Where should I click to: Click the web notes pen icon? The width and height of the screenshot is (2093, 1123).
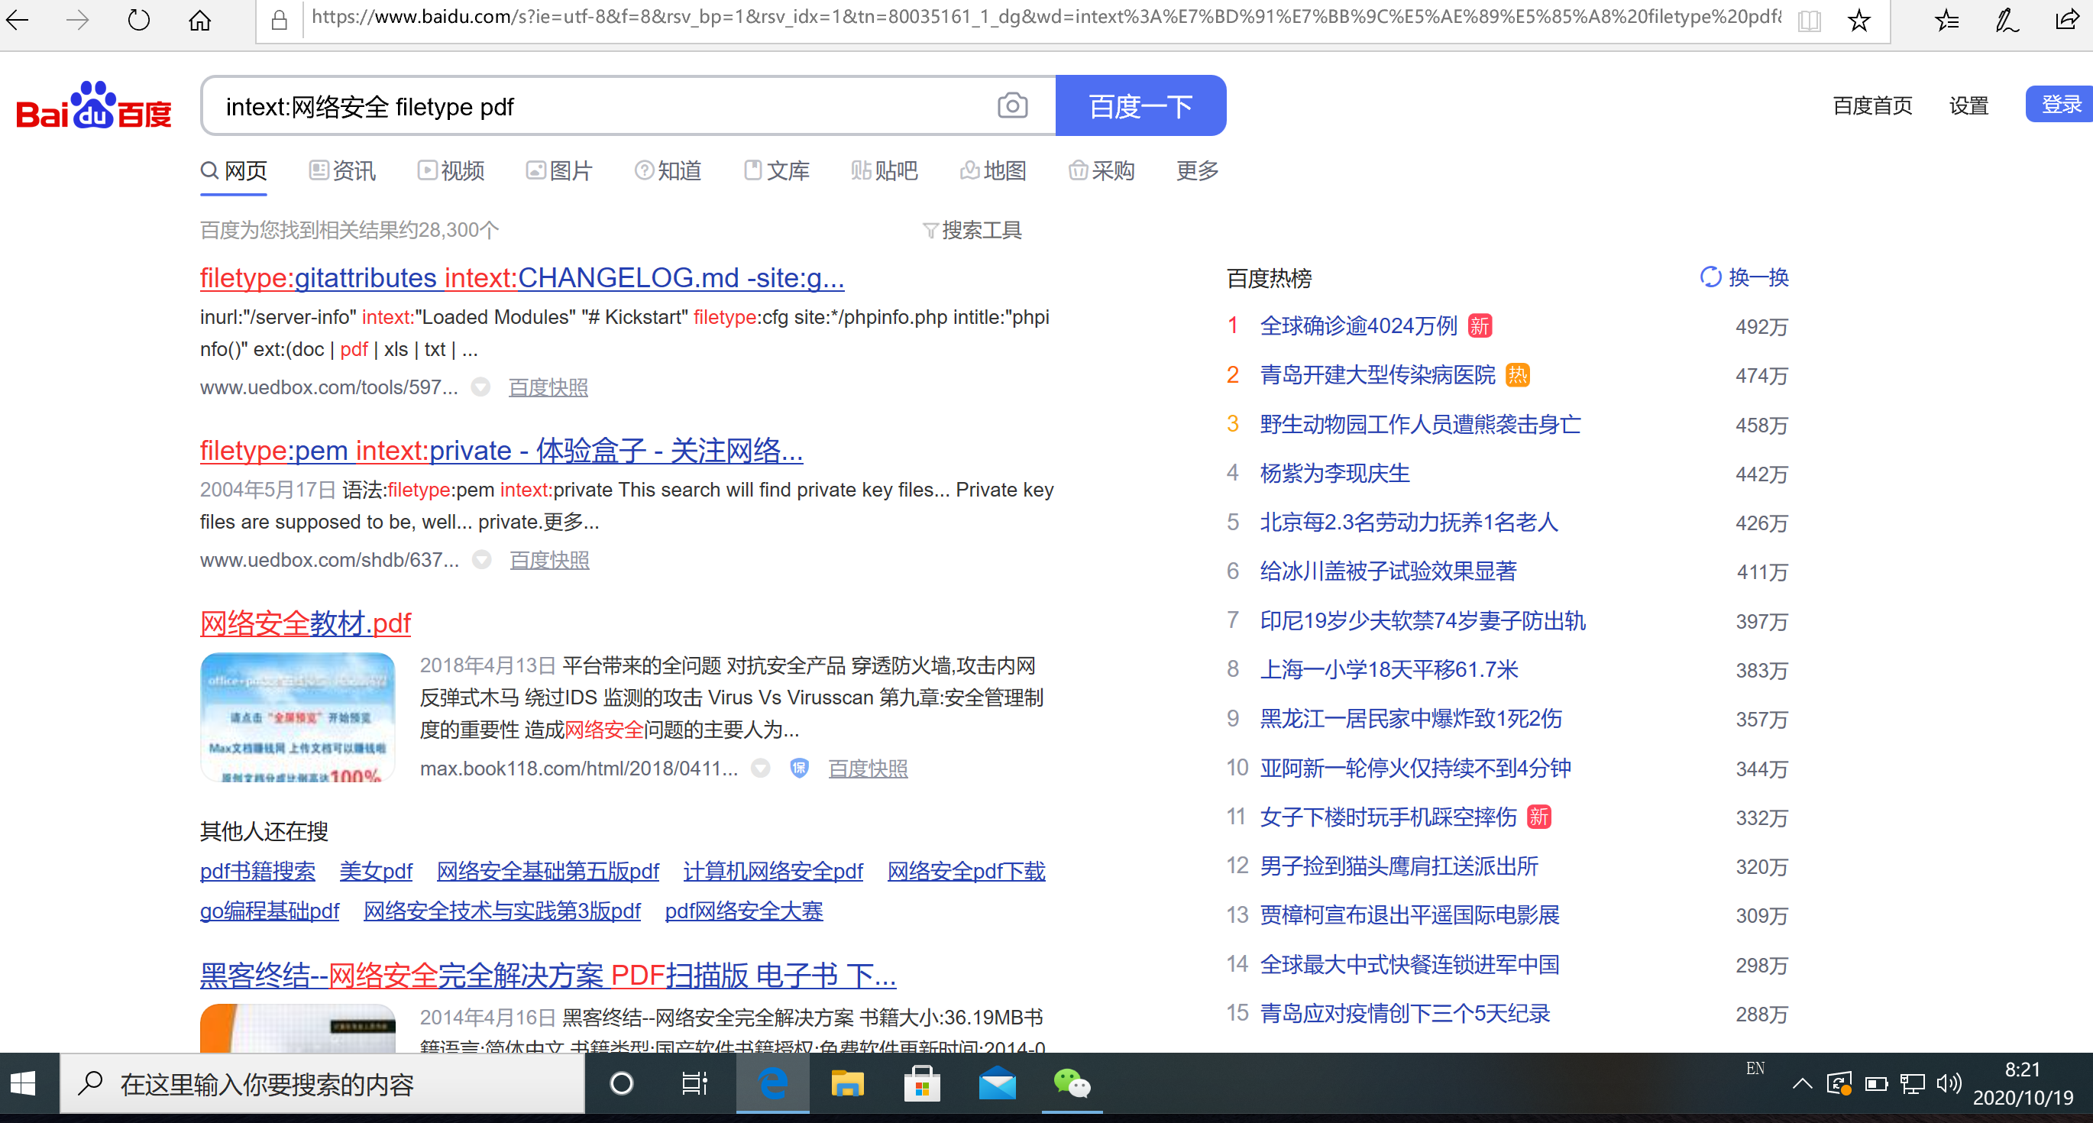2006,20
